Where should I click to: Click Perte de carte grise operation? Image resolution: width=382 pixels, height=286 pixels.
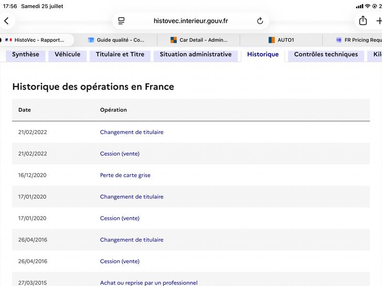(125, 175)
